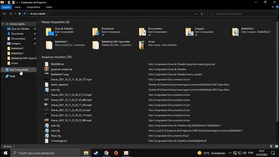Open the POR language indicator
Screen dimensions: 279x157
pos(251,153)
